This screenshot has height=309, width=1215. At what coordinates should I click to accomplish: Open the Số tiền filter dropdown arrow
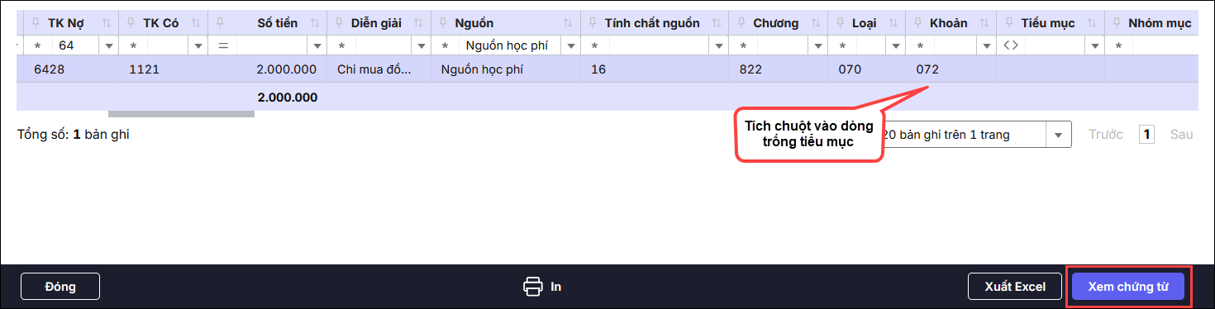(x=317, y=45)
